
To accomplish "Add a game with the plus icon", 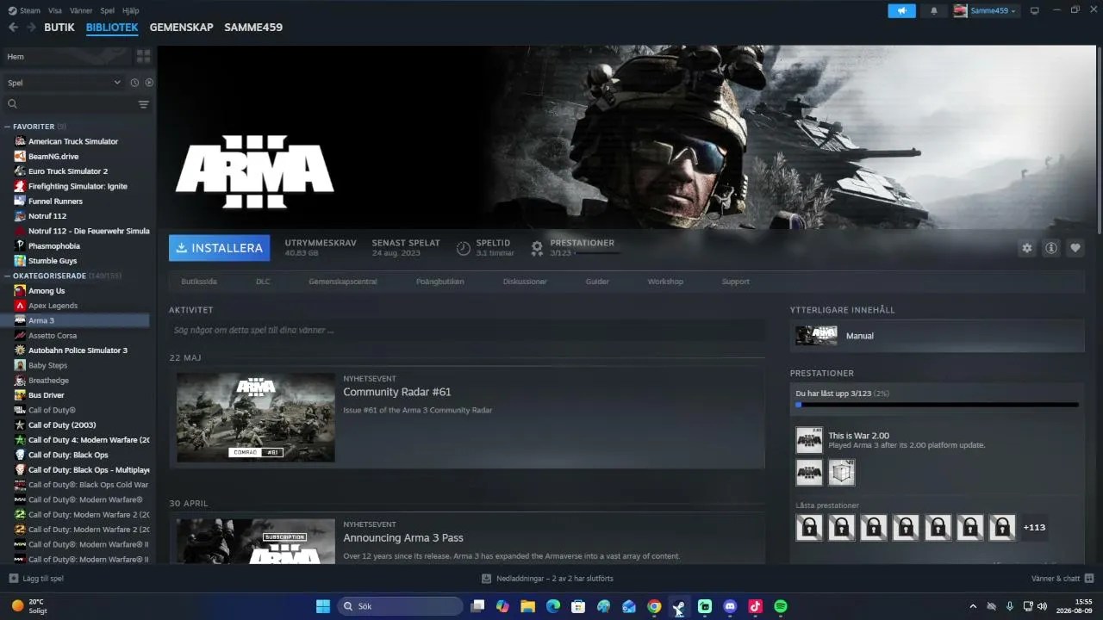I will [x=13, y=579].
